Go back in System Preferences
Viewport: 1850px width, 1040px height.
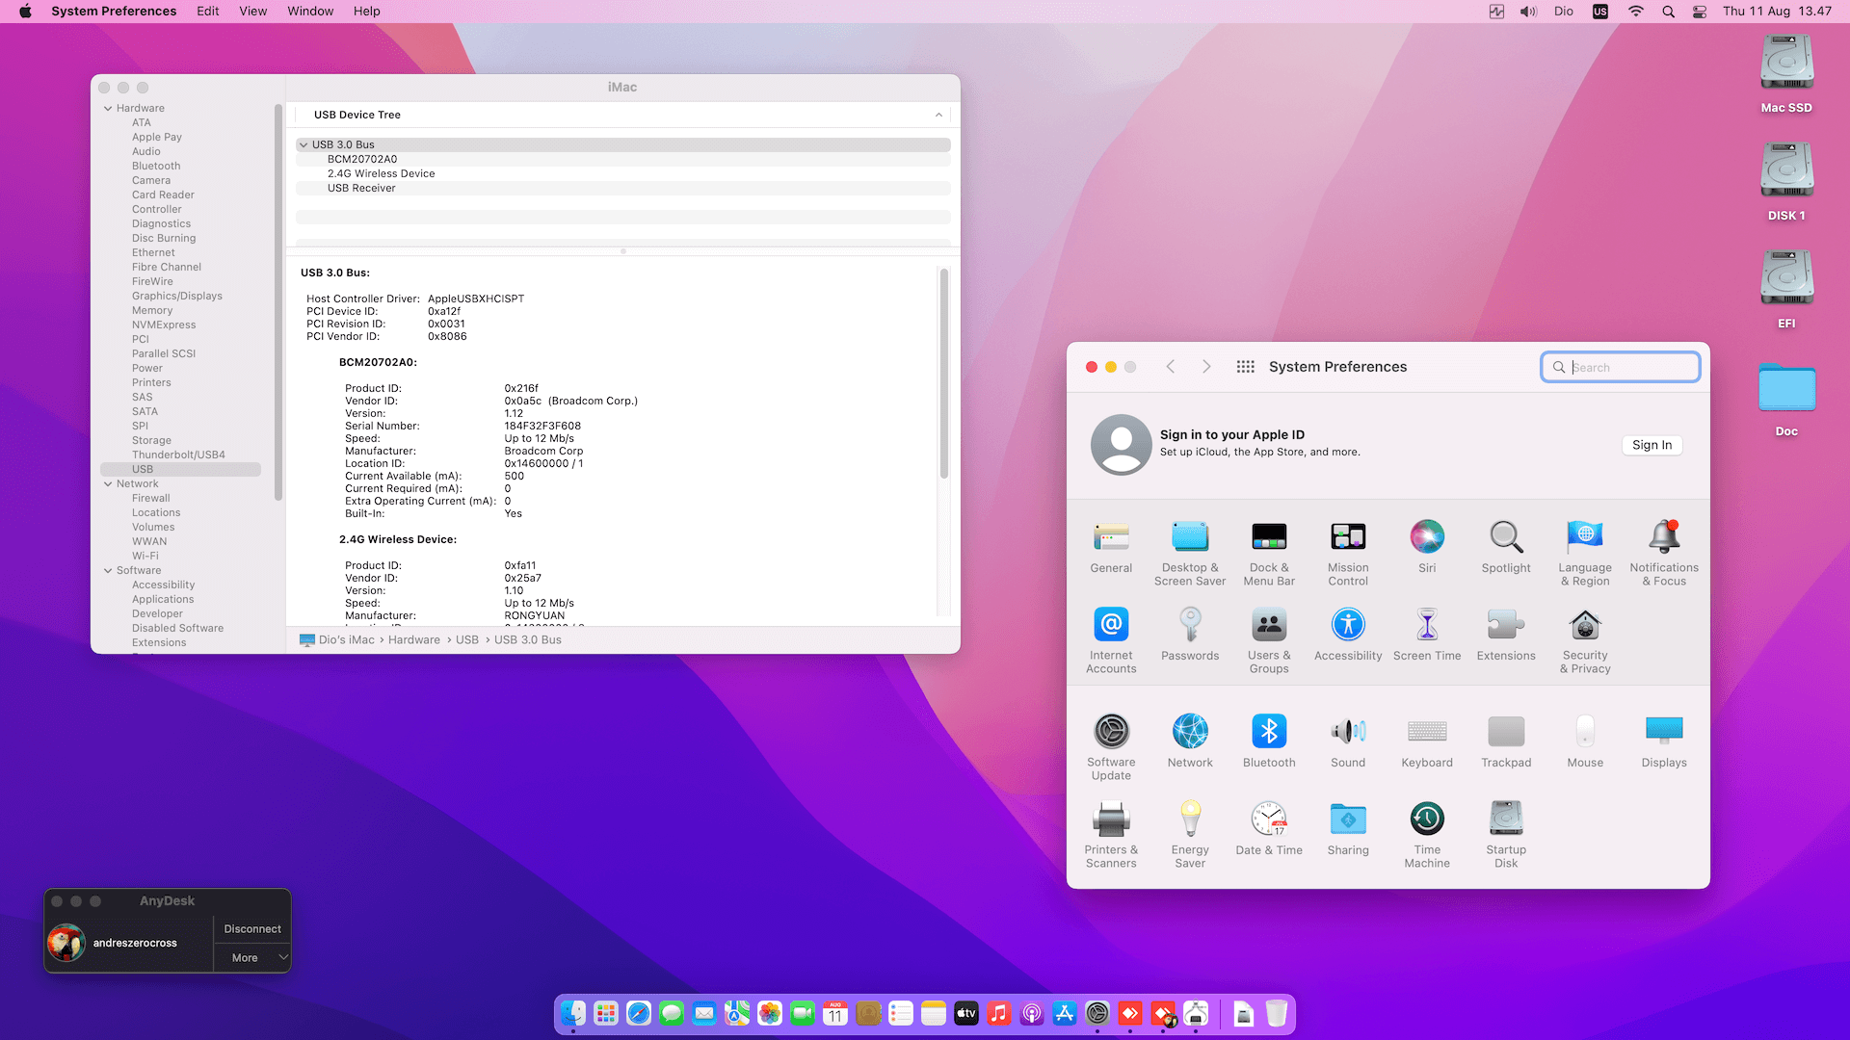[1171, 367]
